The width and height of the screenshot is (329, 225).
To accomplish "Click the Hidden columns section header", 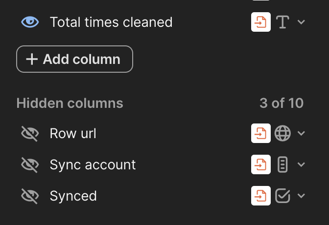I will [x=70, y=103].
